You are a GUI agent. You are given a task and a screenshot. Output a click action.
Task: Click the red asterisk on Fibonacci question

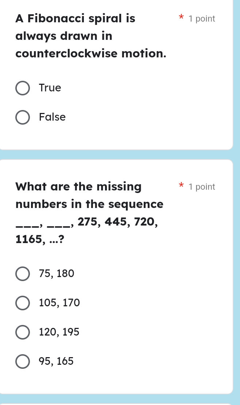(x=180, y=18)
